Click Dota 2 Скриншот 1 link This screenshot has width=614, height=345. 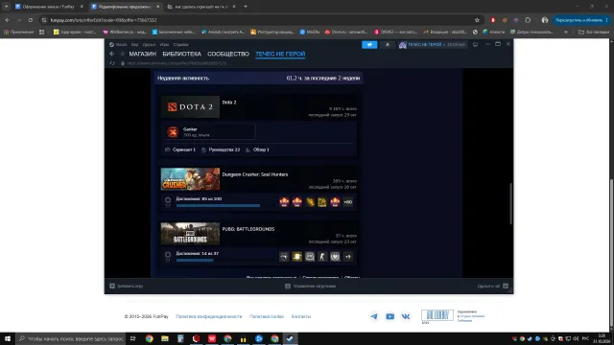pos(180,149)
